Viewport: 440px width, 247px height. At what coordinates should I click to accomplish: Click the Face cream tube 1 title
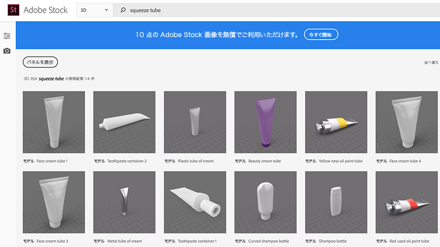pos(52,161)
